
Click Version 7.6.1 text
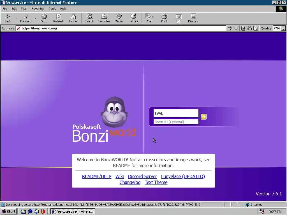click(x=269, y=194)
